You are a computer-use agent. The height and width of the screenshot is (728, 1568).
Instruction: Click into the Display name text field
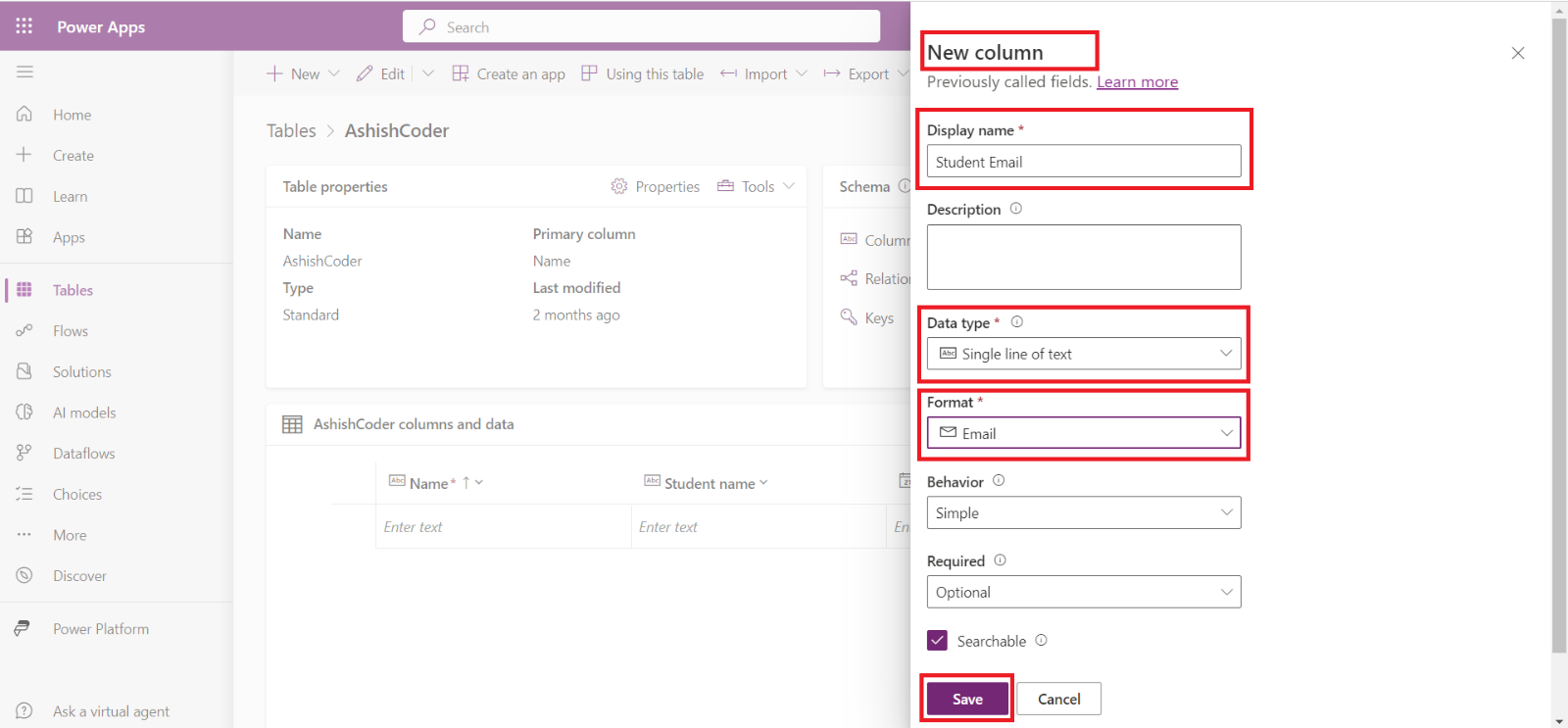pos(1083,162)
